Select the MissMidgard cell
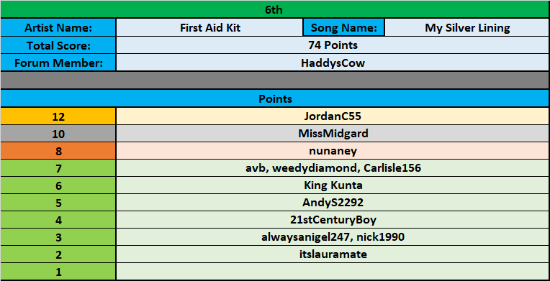Screen dimensions: 550x281 pyautogui.click(x=333, y=134)
